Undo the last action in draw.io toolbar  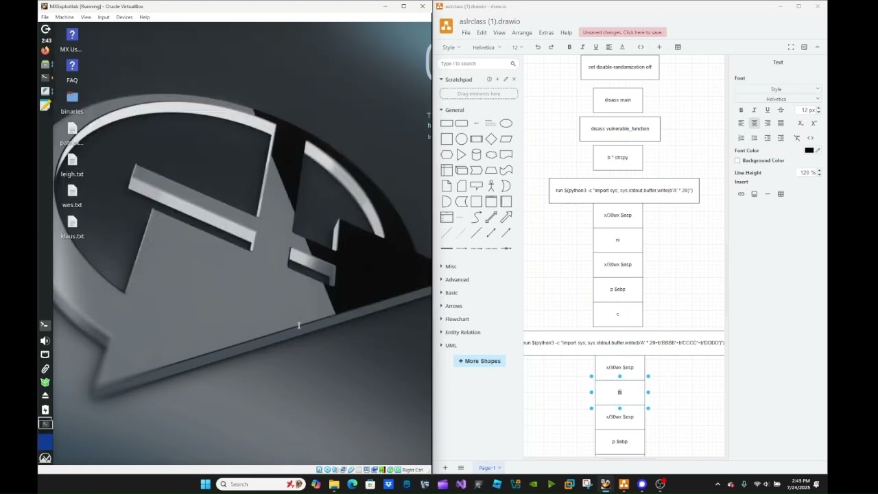[x=538, y=47]
